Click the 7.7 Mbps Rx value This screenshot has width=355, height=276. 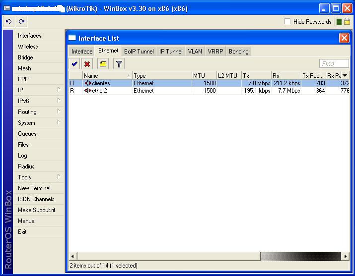tap(289, 91)
